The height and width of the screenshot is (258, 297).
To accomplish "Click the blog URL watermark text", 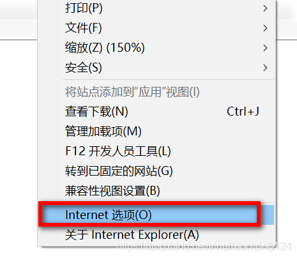I will coord(204,246).
